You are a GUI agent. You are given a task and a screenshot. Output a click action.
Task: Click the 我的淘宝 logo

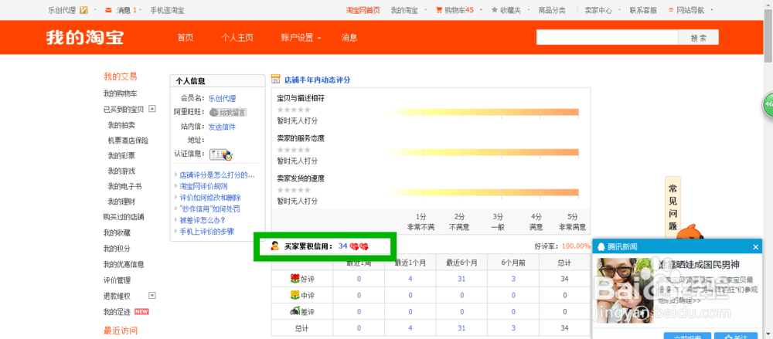point(85,37)
